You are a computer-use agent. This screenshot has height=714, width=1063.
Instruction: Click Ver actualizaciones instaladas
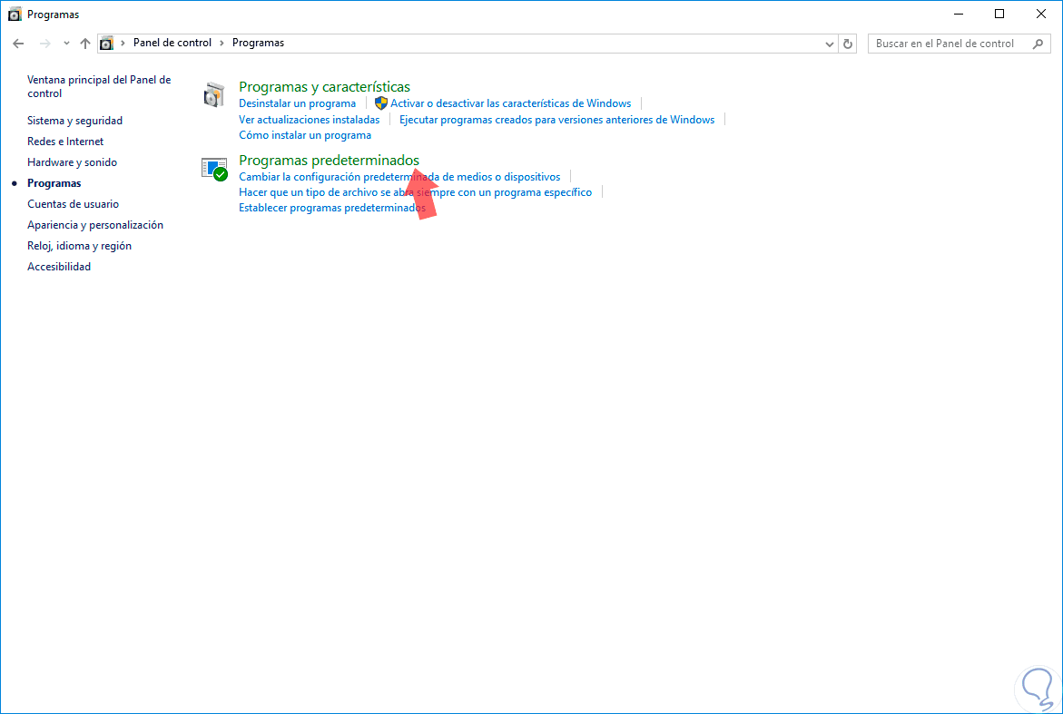[310, 120]
